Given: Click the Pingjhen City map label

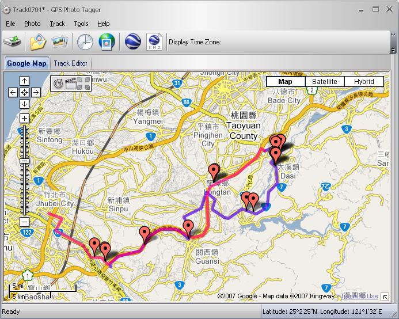Looking at the screenshot, I should tap(208, 135).
